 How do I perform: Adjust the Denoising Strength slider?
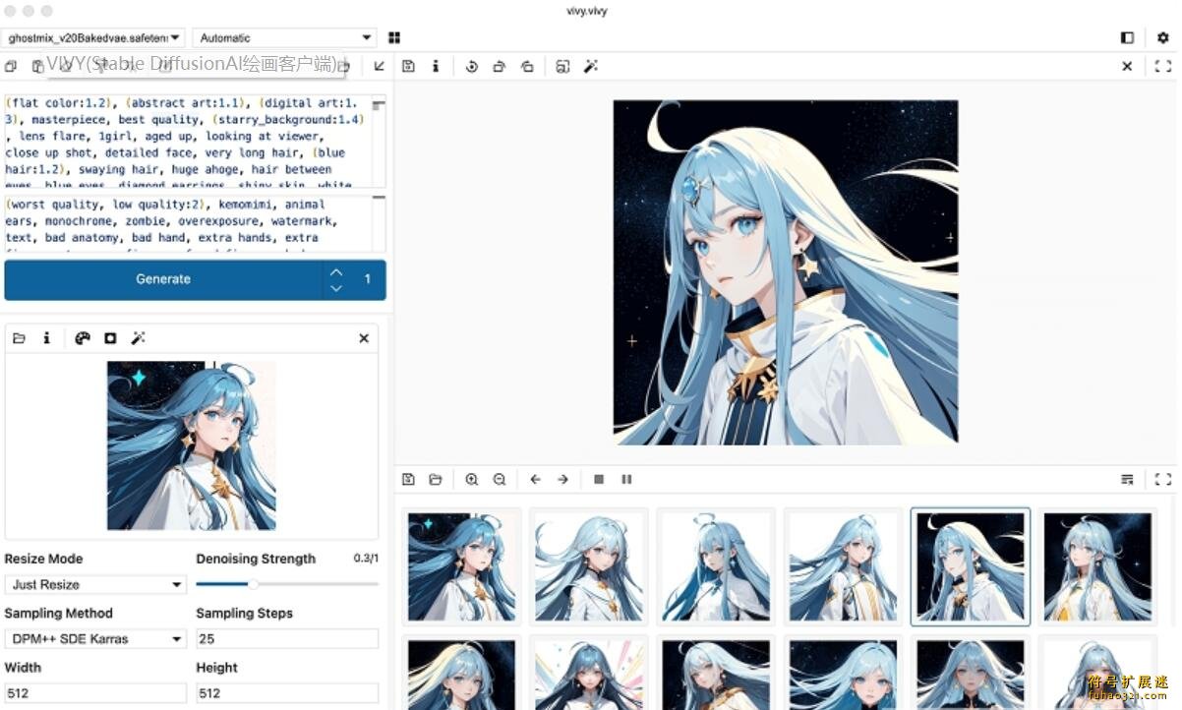287,584
